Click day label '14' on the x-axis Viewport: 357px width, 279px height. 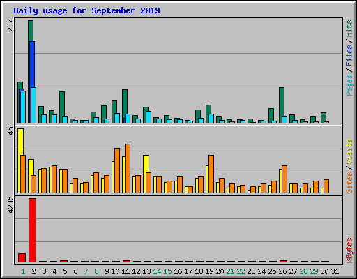pyautogui.click(x=157, y=271)
